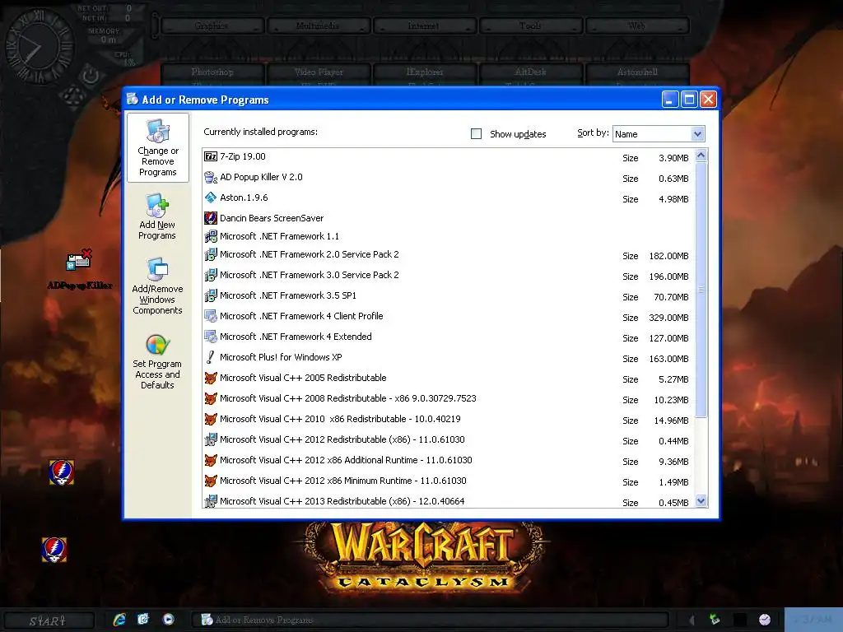
Task: Click the .NET Framework 3.0 Service Pack 2 icon
Action: pyautogui.click(x=211, y=275)
